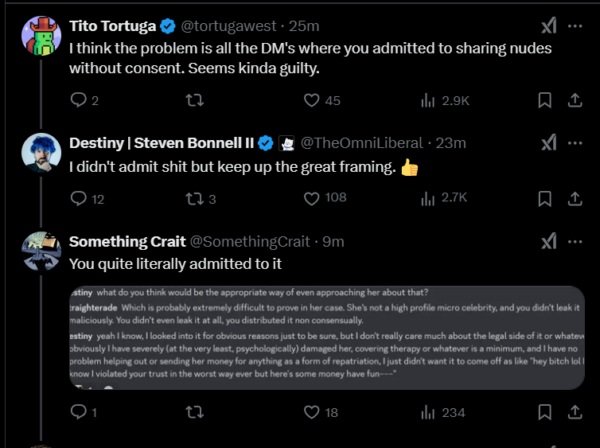This screenshot has width=600, height=448.
Task: Like Destiny's tweet with 108 likes
Action: [x=312, y=198]
